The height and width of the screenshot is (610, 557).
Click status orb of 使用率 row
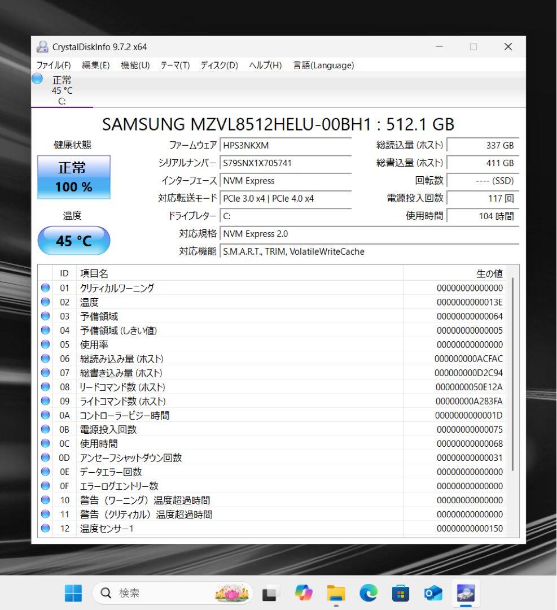click(x=46, y=345)
